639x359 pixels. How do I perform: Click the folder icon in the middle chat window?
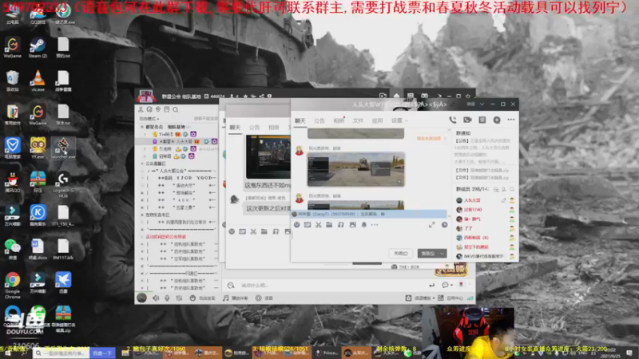(x=264, y=231)
